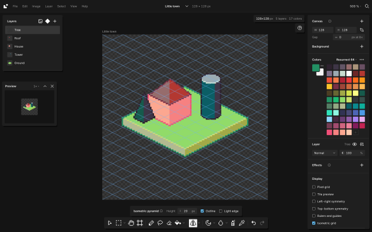Open layer adjustment sliders icon
Image resolution: width=372 pixels, height=232 pixels.
click(362, 144)
